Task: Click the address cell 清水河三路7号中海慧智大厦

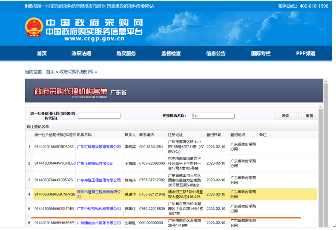Action: 185,194
